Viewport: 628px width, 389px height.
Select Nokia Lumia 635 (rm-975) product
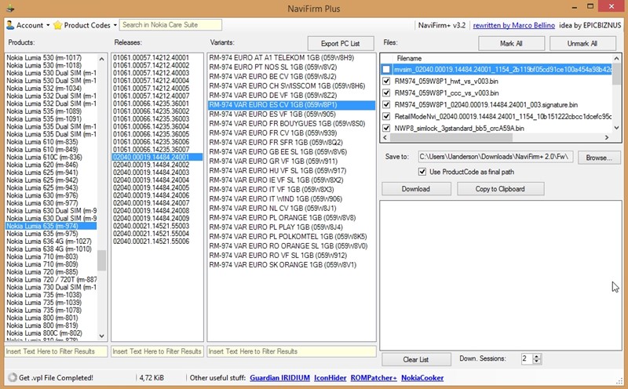pyautogui.click(x=51, y=234)
